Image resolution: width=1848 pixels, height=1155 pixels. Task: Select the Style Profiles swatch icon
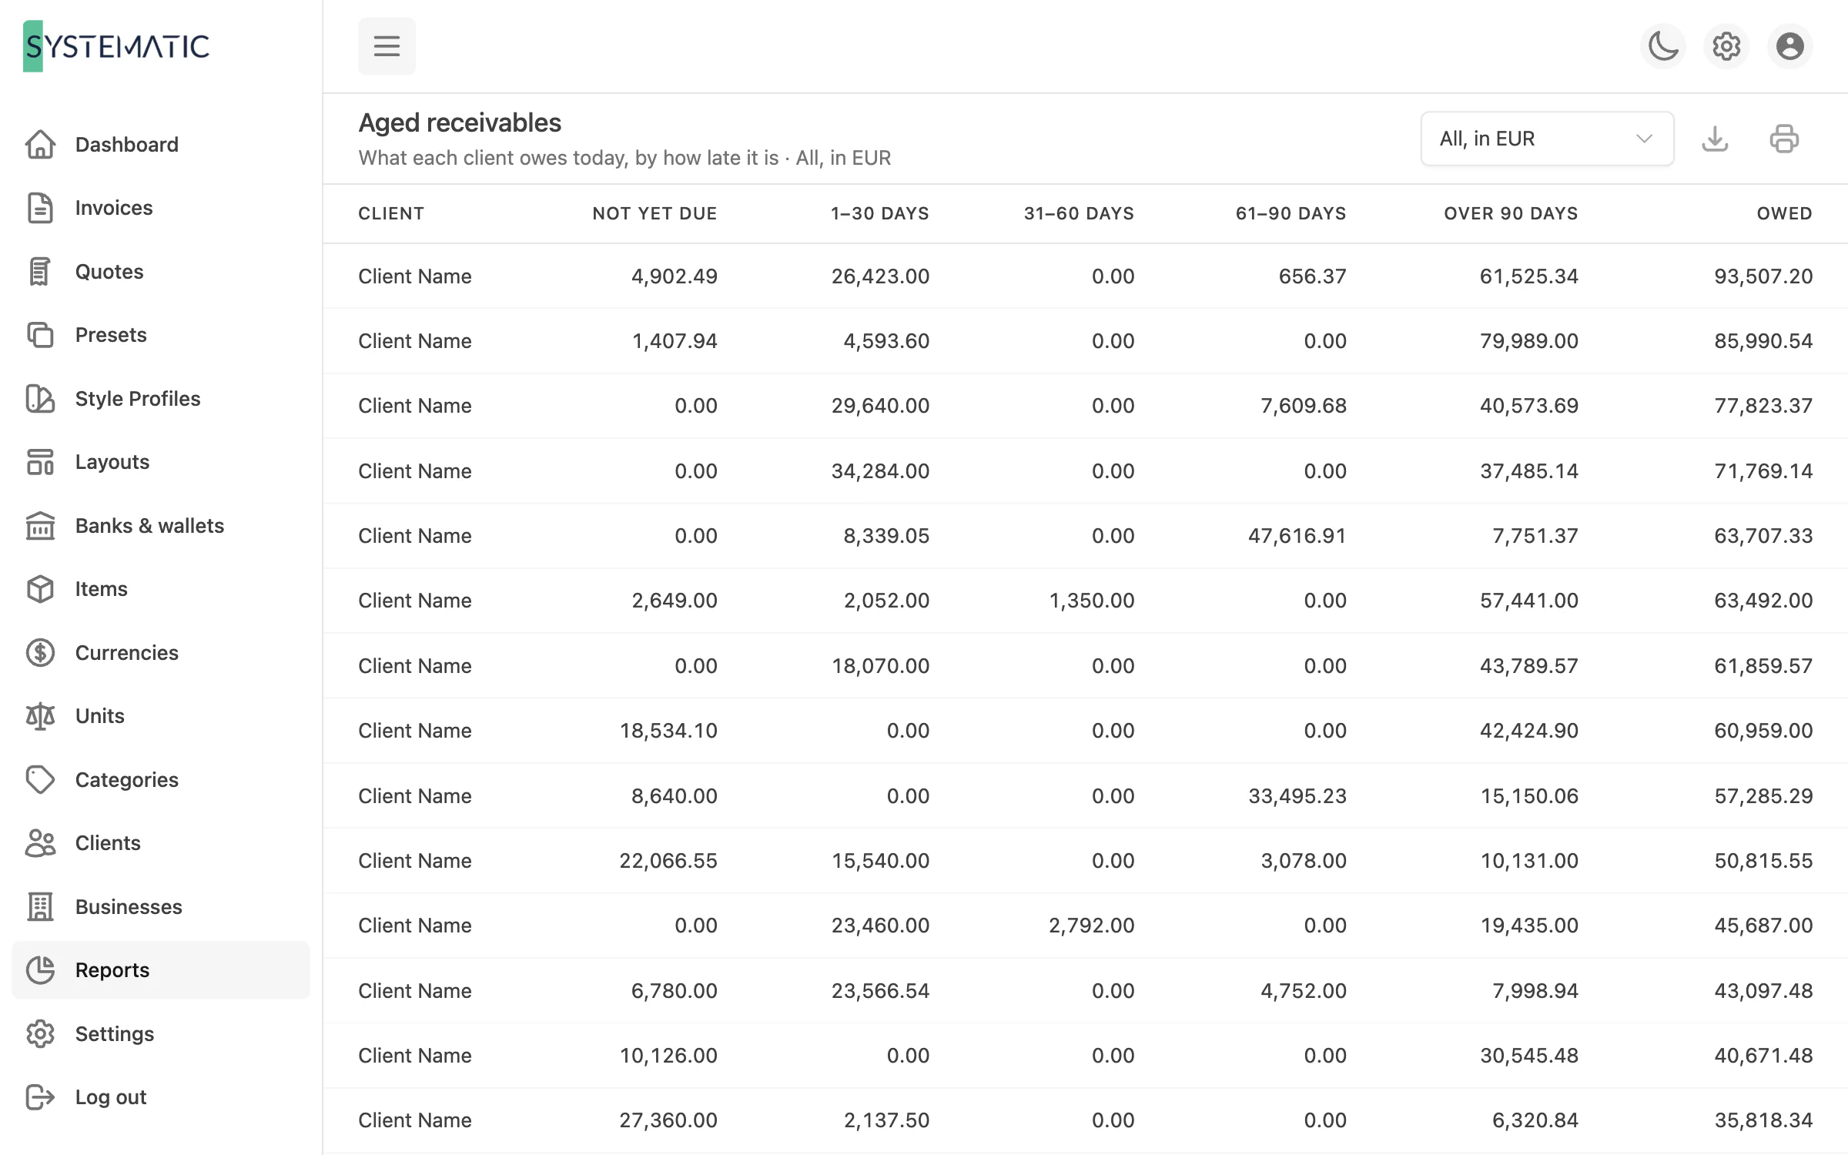coord(40,399)
